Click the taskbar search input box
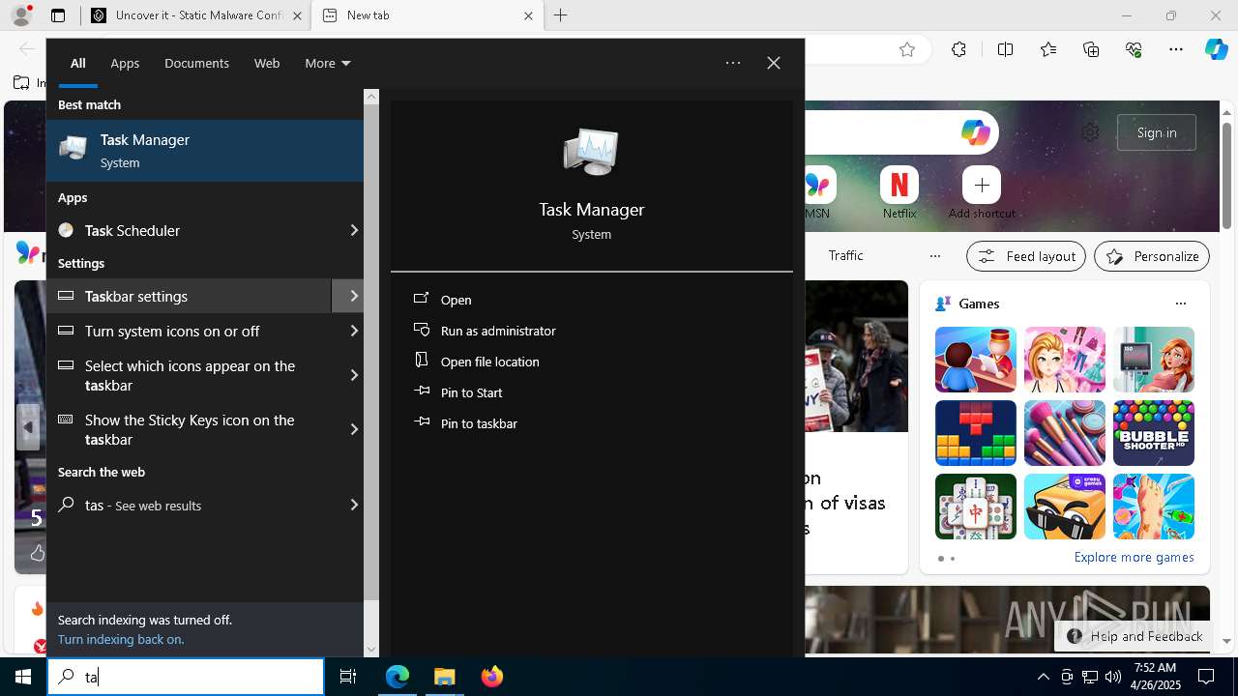This screenshot has height=696, width=1238. point(186,677)
